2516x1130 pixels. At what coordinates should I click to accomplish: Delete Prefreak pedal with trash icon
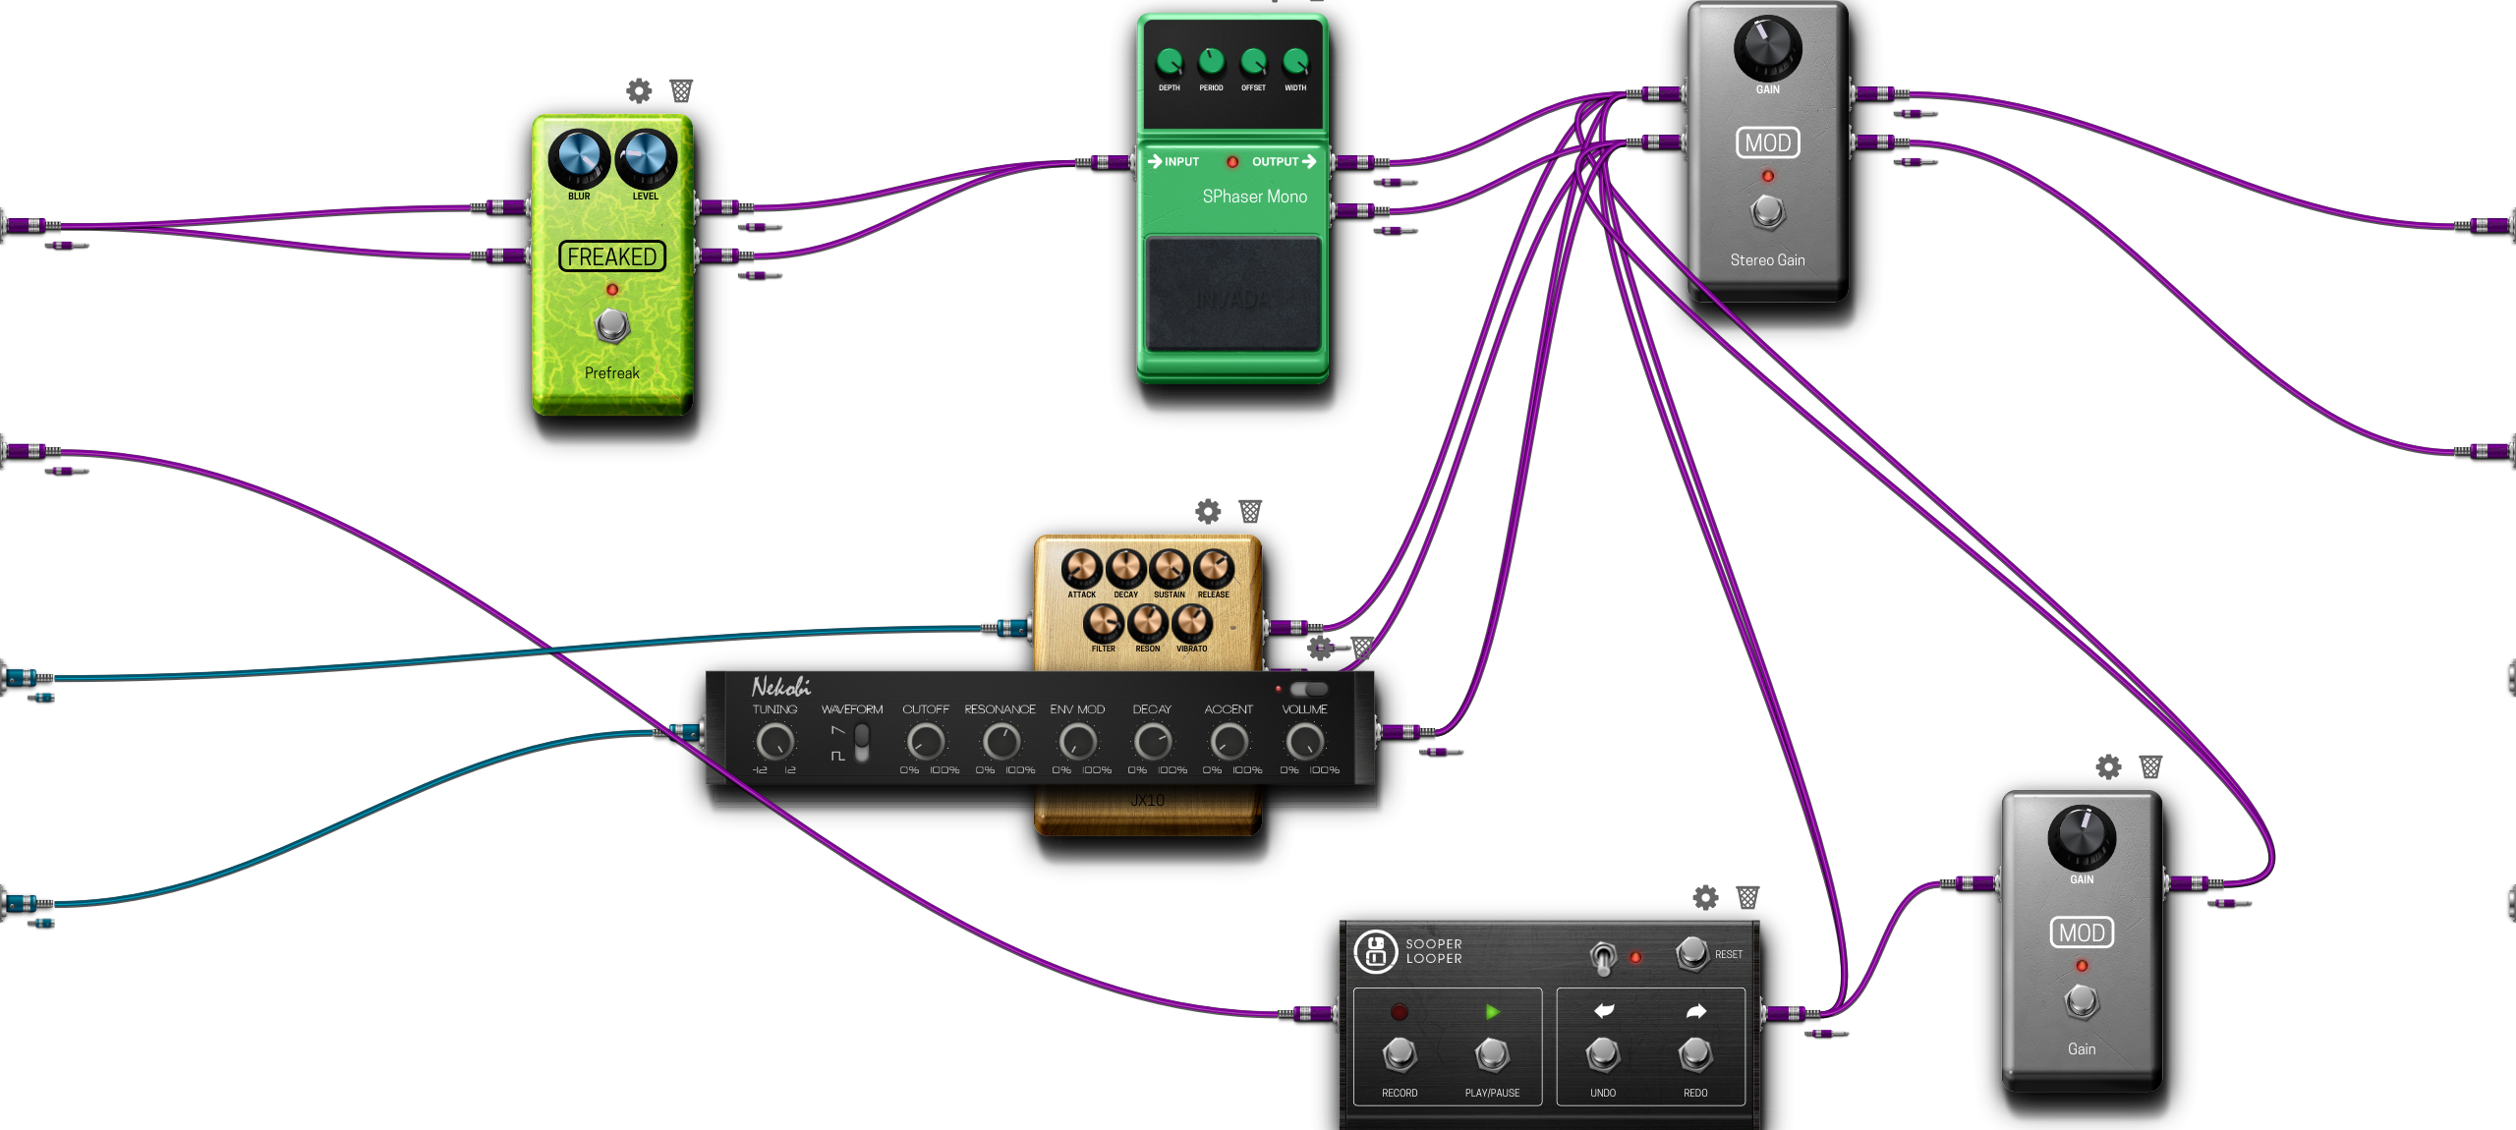tap(681, 91)
